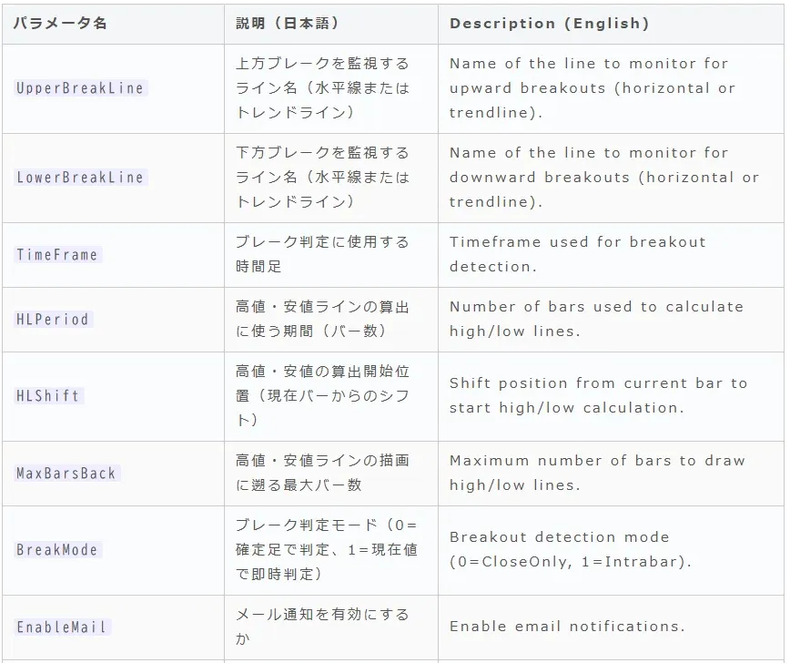
Task: Click the UpperBreakLine parameter code label
Action: tap(80, 88)
